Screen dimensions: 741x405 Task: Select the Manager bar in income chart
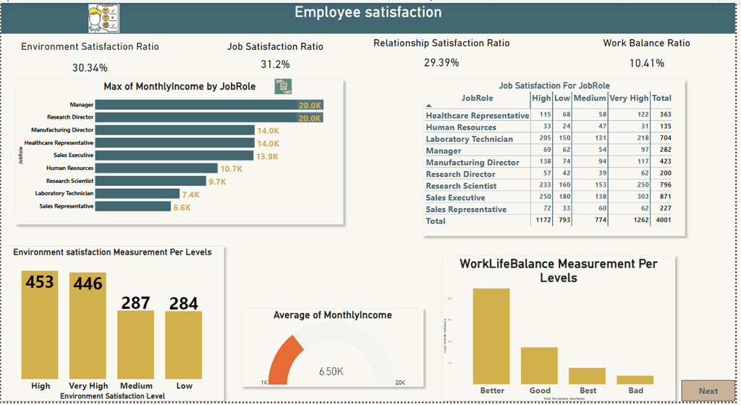tap(209, 105)
